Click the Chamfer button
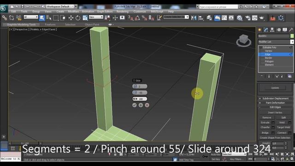 [265, 127]
